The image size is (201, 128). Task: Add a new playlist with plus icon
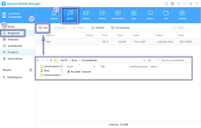click(x=31, y=70)
